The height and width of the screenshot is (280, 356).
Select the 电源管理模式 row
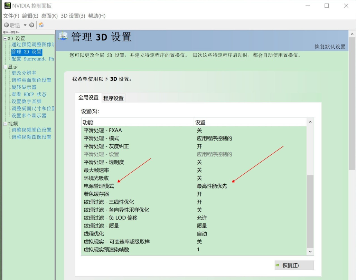tap(194, 186)
